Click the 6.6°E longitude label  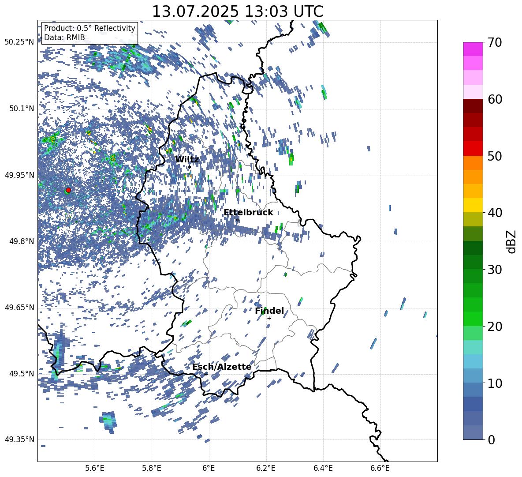coord(380,468)
